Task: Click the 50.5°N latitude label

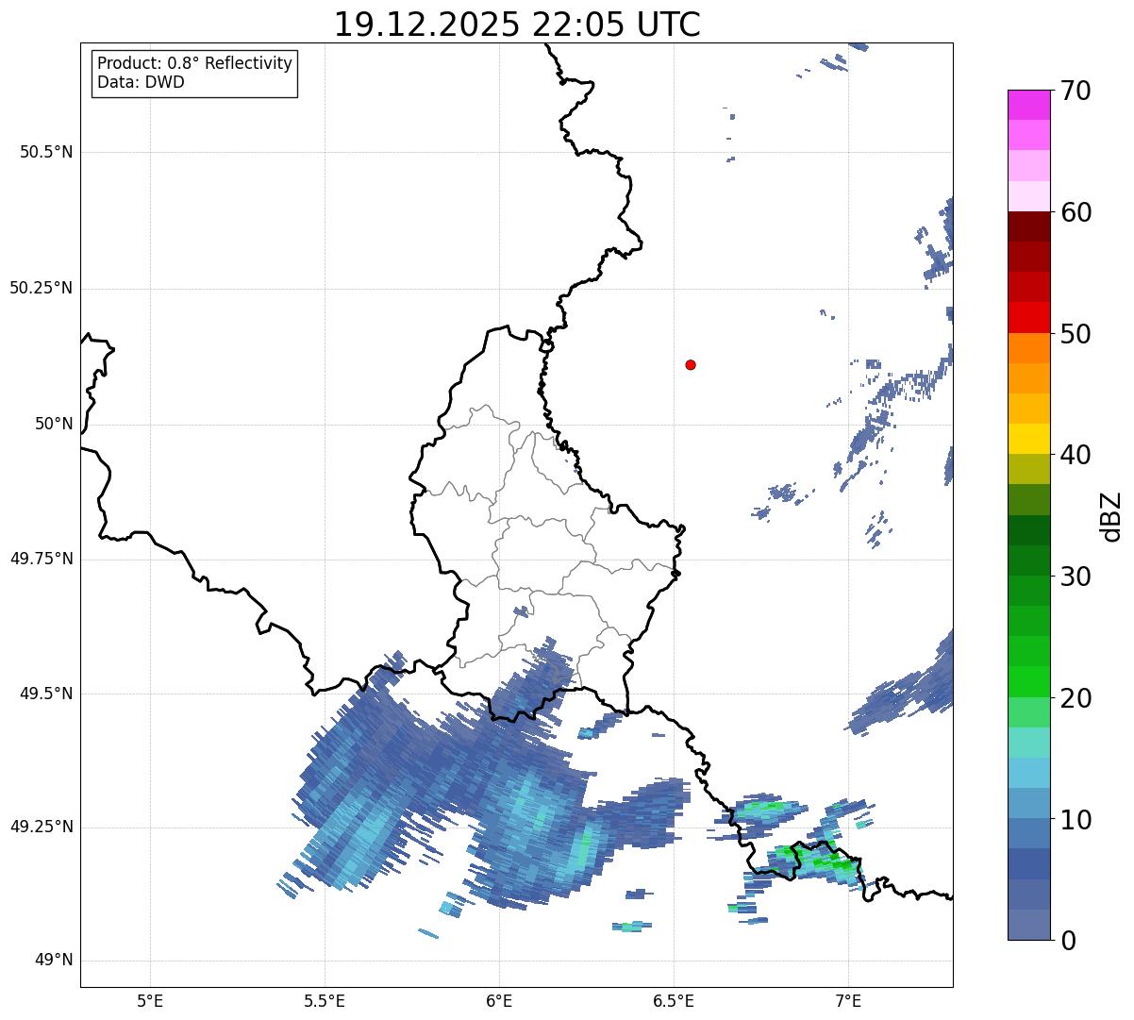Action: pos(46,152)
